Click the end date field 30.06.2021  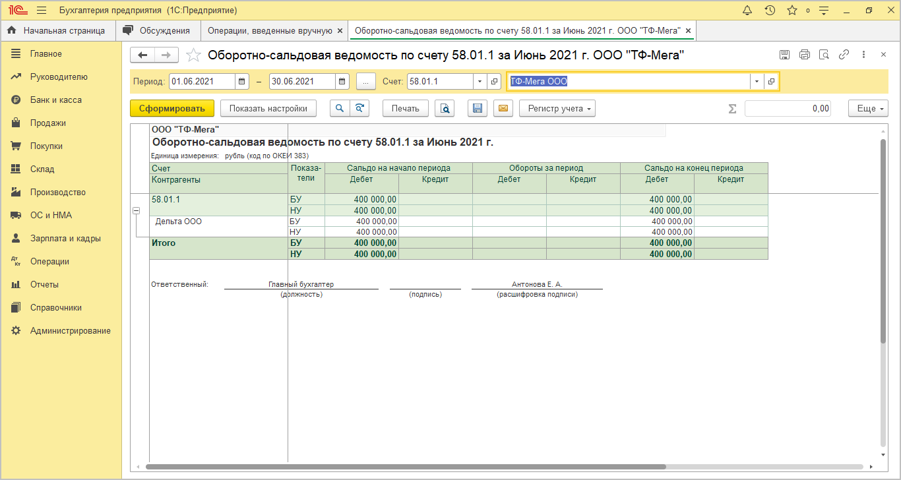coord(302,82)
